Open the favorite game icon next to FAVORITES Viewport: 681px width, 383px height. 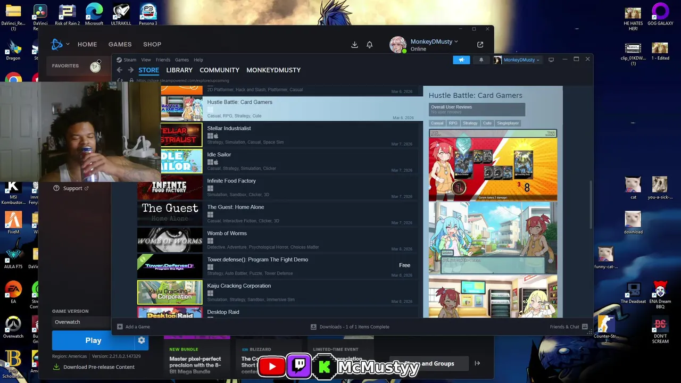pos(95,66)
